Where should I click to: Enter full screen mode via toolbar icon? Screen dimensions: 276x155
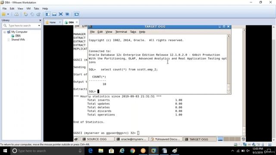pyautogui.click(x=61, y=14)
